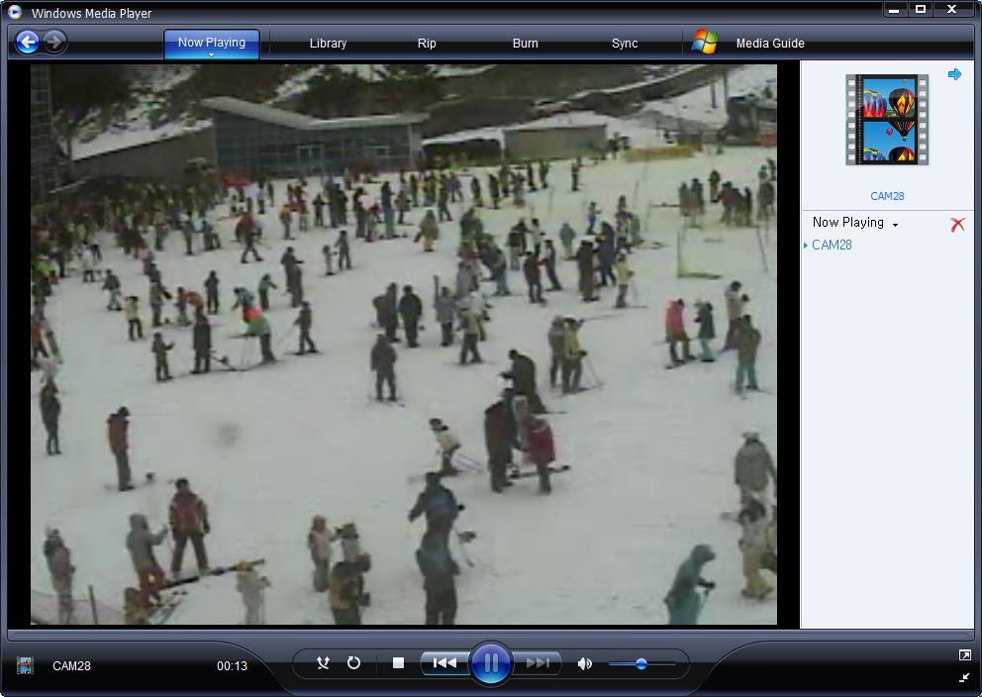This screenshot has height=697, width=982.
Task: Select CAM28 in the playlist
Action: [832, 246]
